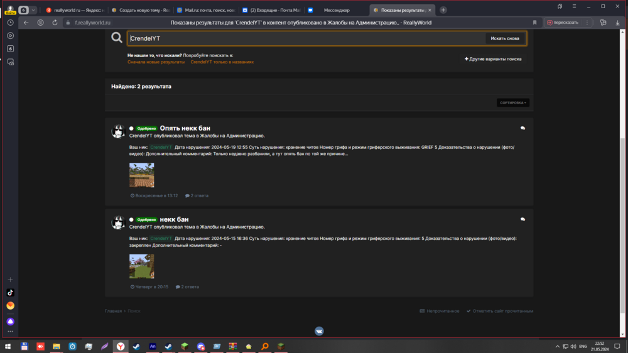Screen dimensions: 628x353
Task: Open comments icon on 'Опять некк бан' result
Action: [x=522, y=128]
